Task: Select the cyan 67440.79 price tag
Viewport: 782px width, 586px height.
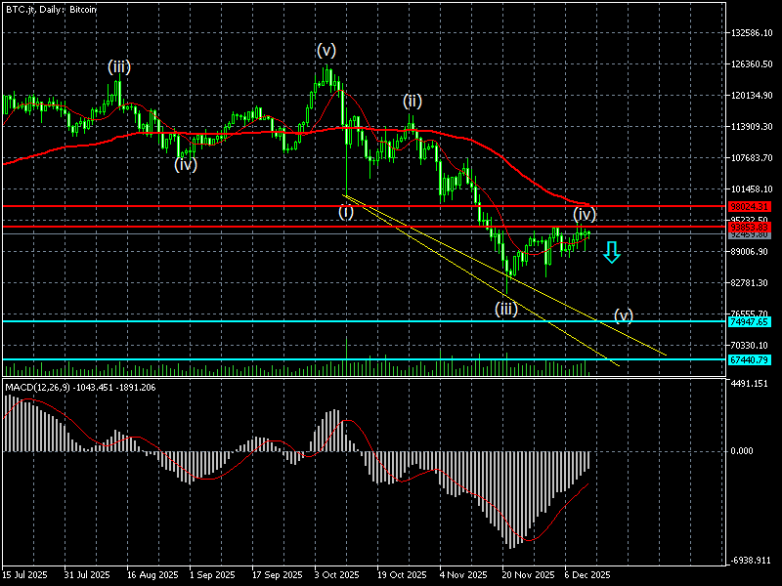Action: click(x=750, y=359)
